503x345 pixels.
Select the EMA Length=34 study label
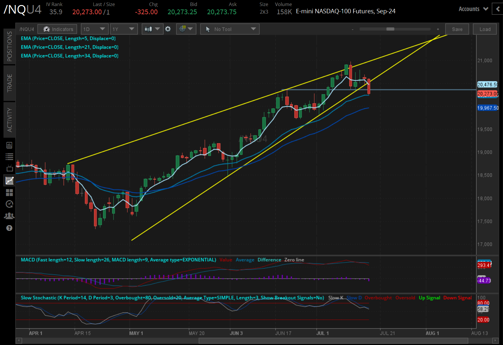(70, 56)
